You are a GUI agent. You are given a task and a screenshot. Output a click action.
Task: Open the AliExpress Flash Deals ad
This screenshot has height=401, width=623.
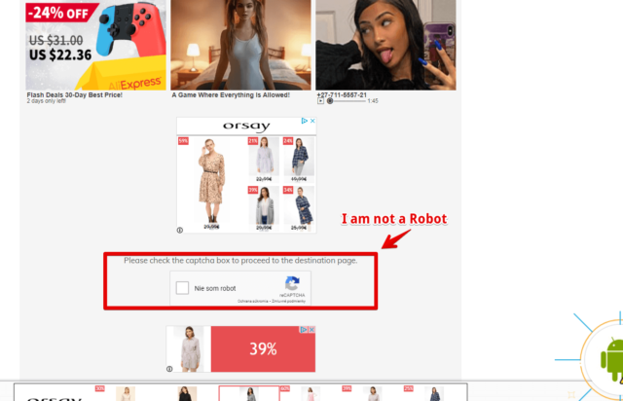95,45
